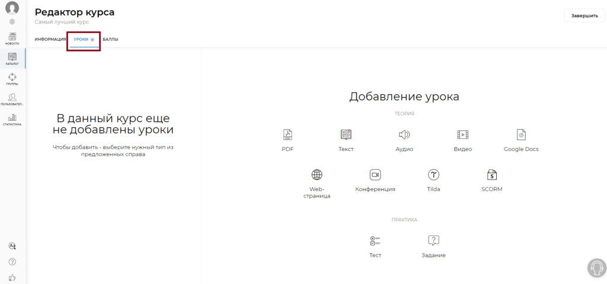
Task: Open the Статистика sidebar section
Action: (12, 120)
